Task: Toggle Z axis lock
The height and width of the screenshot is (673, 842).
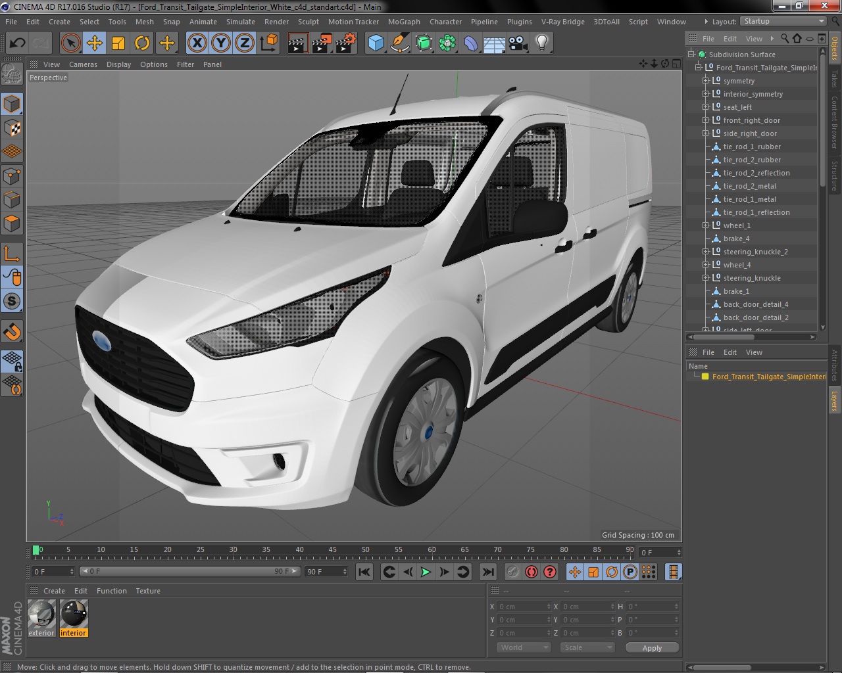Action: pyautogui.click(x=245, y=43)
